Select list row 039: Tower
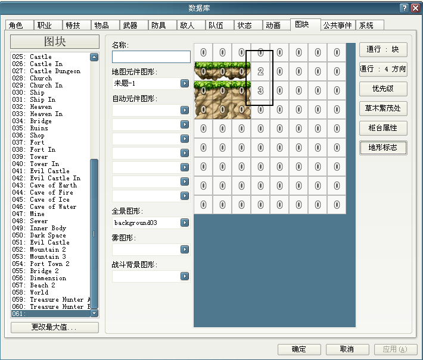The width and height of the screenshot is (423, 360). [51, 156]
